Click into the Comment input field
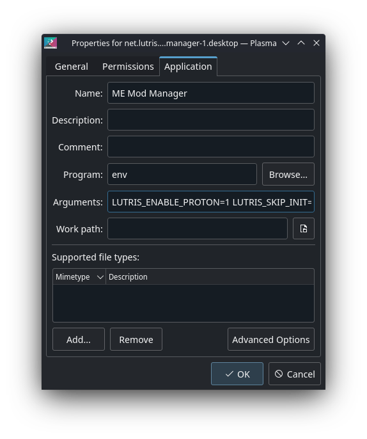Image resolution: width=367 pixels, height=439 pixels. pyautogui.click(x=211, y=147)
